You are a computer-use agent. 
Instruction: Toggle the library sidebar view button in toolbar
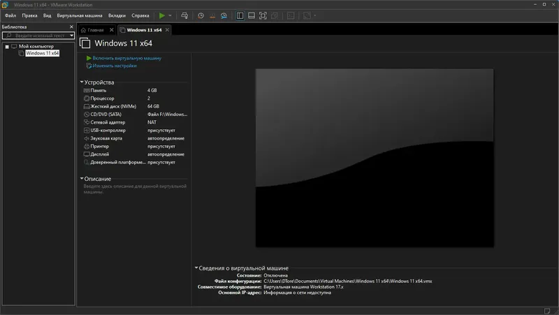coord(240,15)
